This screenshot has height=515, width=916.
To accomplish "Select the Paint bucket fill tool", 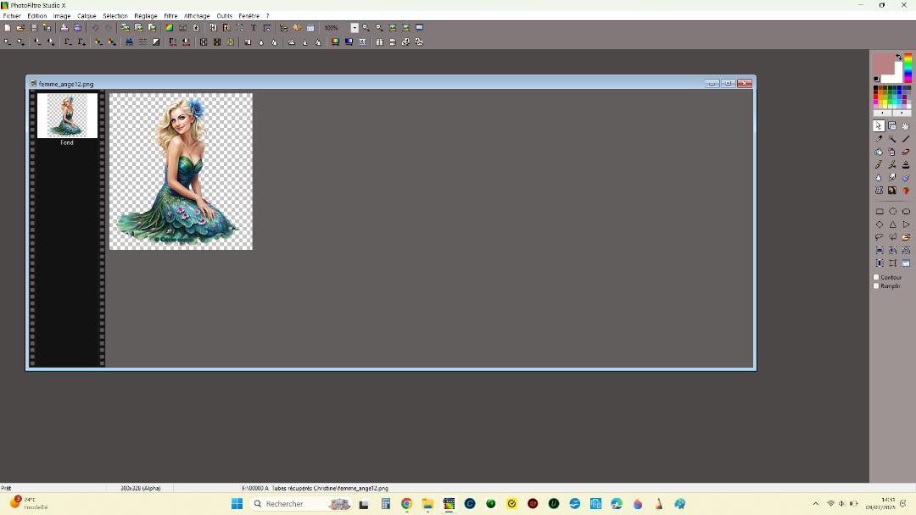I will (879, 152).
